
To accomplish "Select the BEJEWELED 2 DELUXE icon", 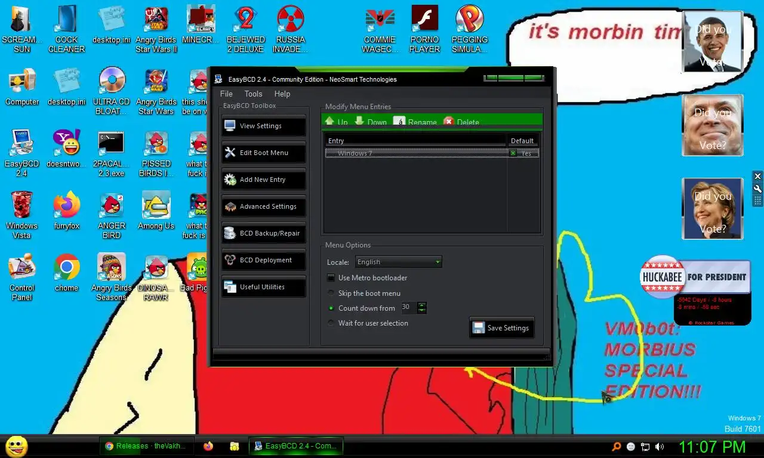I will [x=245, y=29].
